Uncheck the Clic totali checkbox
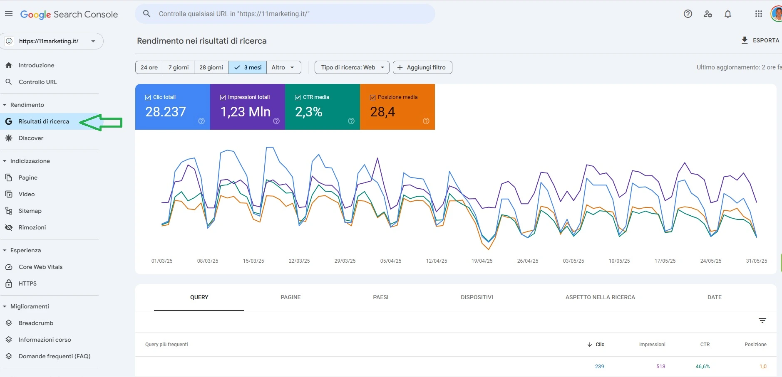The width and height of the screenshot is (782, 377). point(148,97)
